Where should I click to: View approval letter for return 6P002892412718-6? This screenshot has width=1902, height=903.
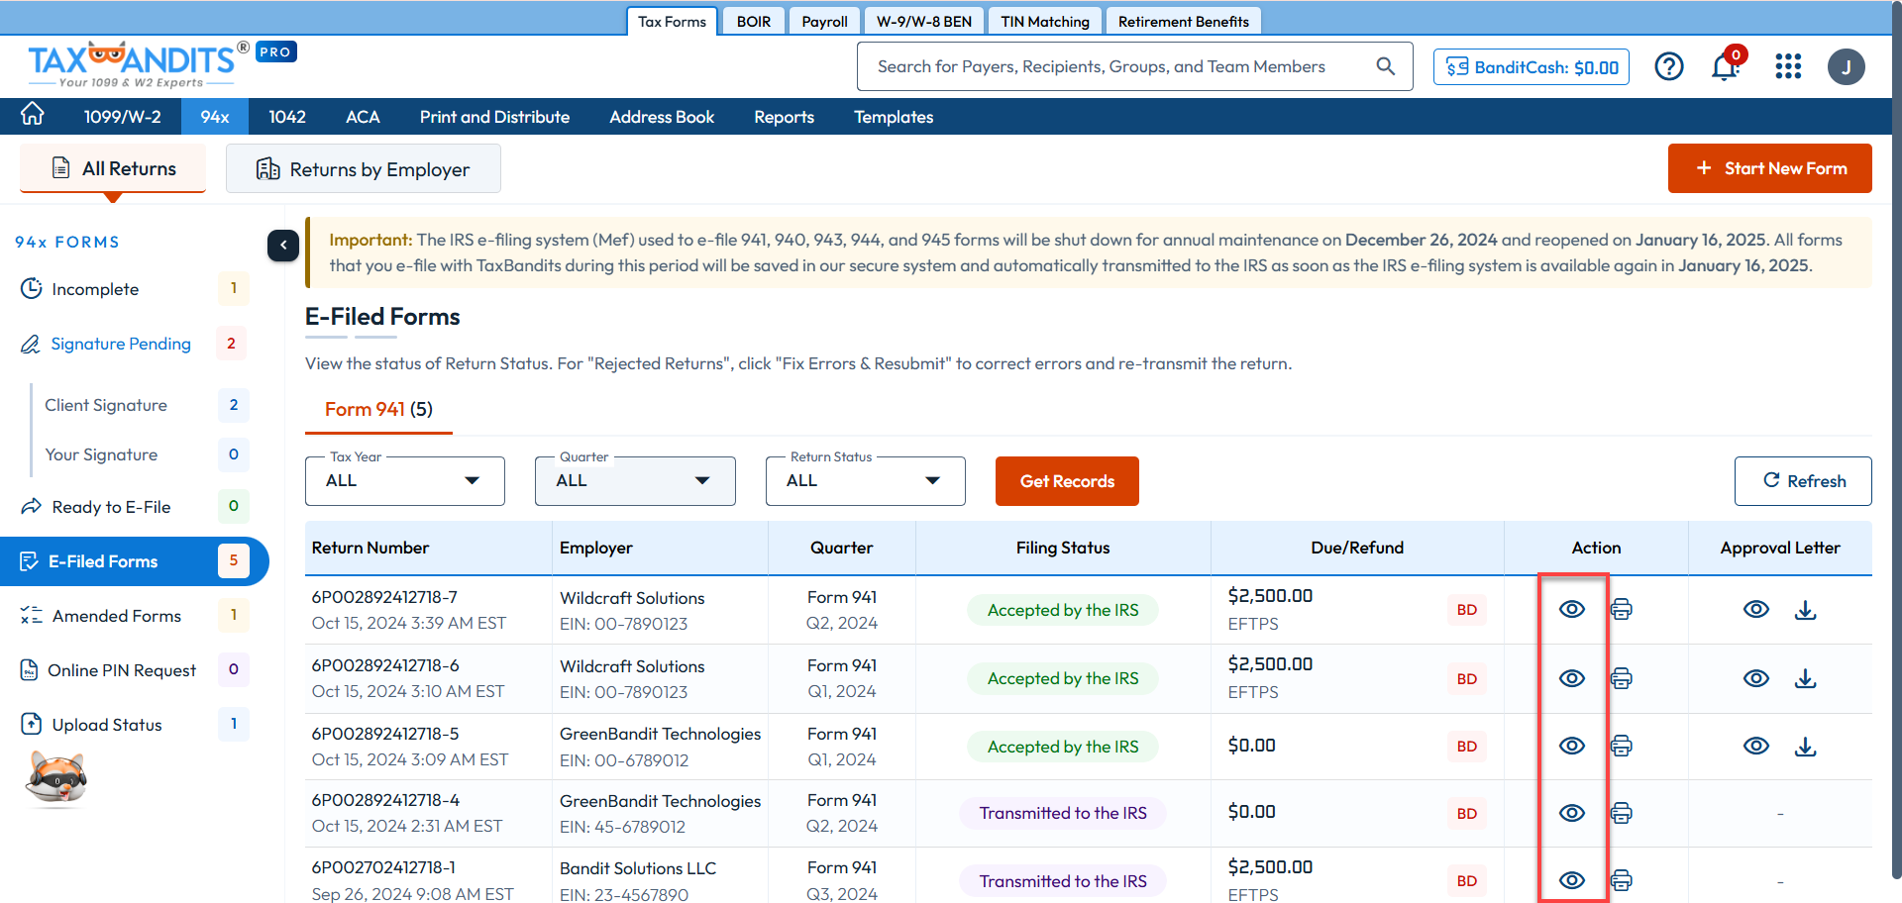(x=1756, y=678)
